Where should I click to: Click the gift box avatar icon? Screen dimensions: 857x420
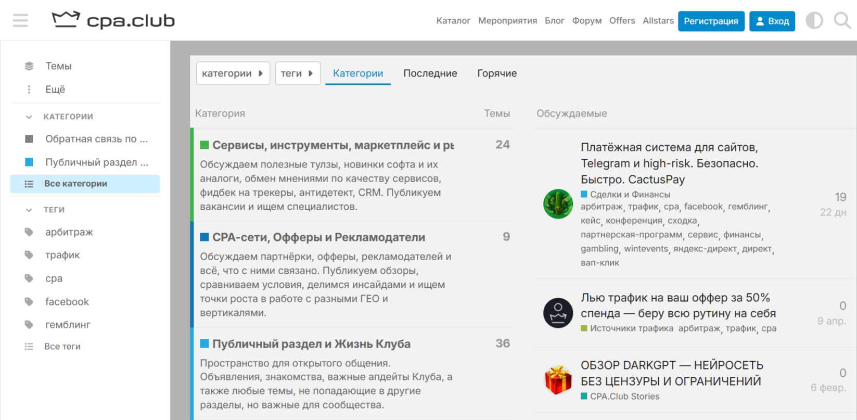pos(558,380)
